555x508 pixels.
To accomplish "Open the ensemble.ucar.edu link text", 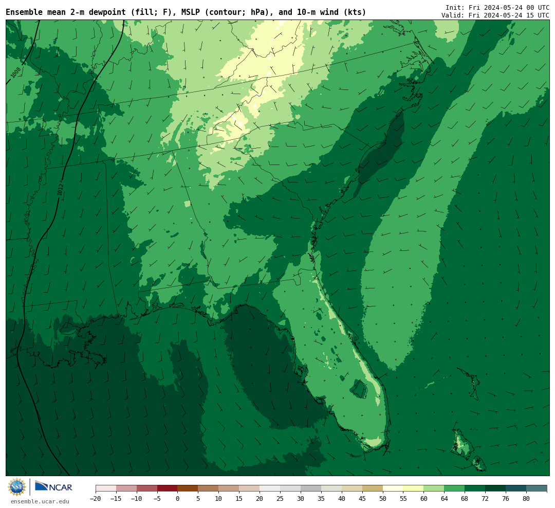I will point(40,501).
